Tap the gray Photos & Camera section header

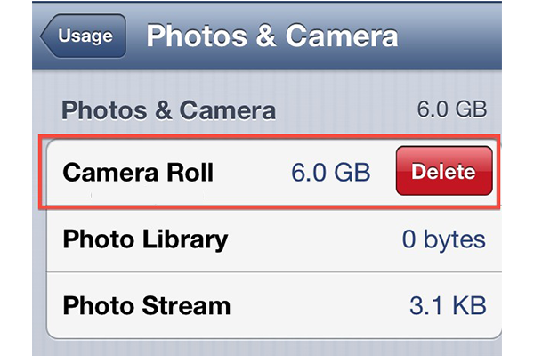coord(168,110)
